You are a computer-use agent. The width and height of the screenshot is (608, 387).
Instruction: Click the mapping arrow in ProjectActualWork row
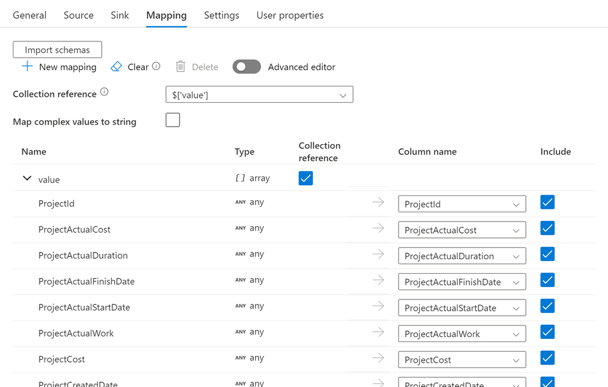pyautogui.click(x=378, y=332)
